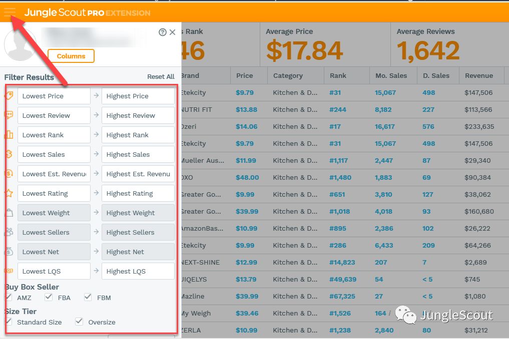This screenshot has width=509, height=339.
Task: Open the hamburger menu icon
Action: (x=10, y=12)
